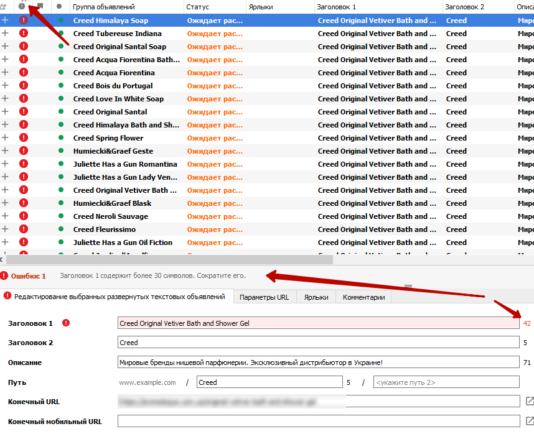The image size is (534, 439).
Task: Click the green status dot on Creed Himalaya Bath row
Action: tap(61, 124)
